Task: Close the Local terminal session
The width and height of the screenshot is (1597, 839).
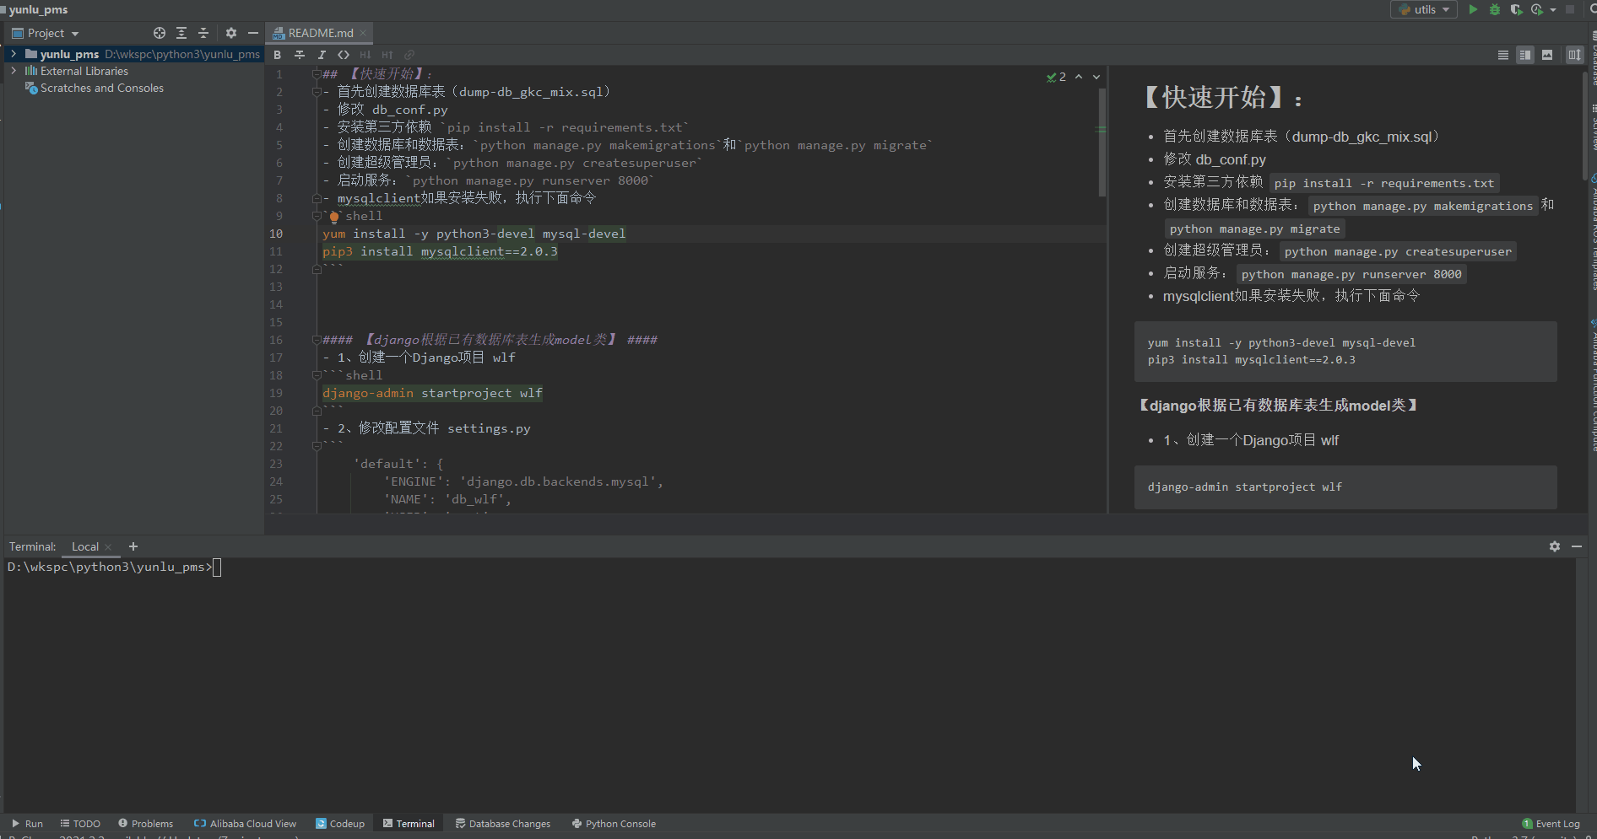Action: coord(108,547)
